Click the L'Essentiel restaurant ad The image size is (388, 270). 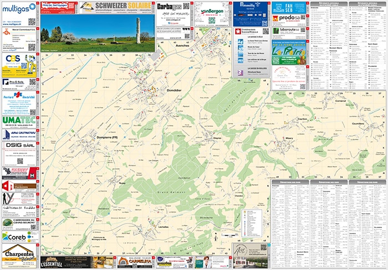(x=76, y=262)
